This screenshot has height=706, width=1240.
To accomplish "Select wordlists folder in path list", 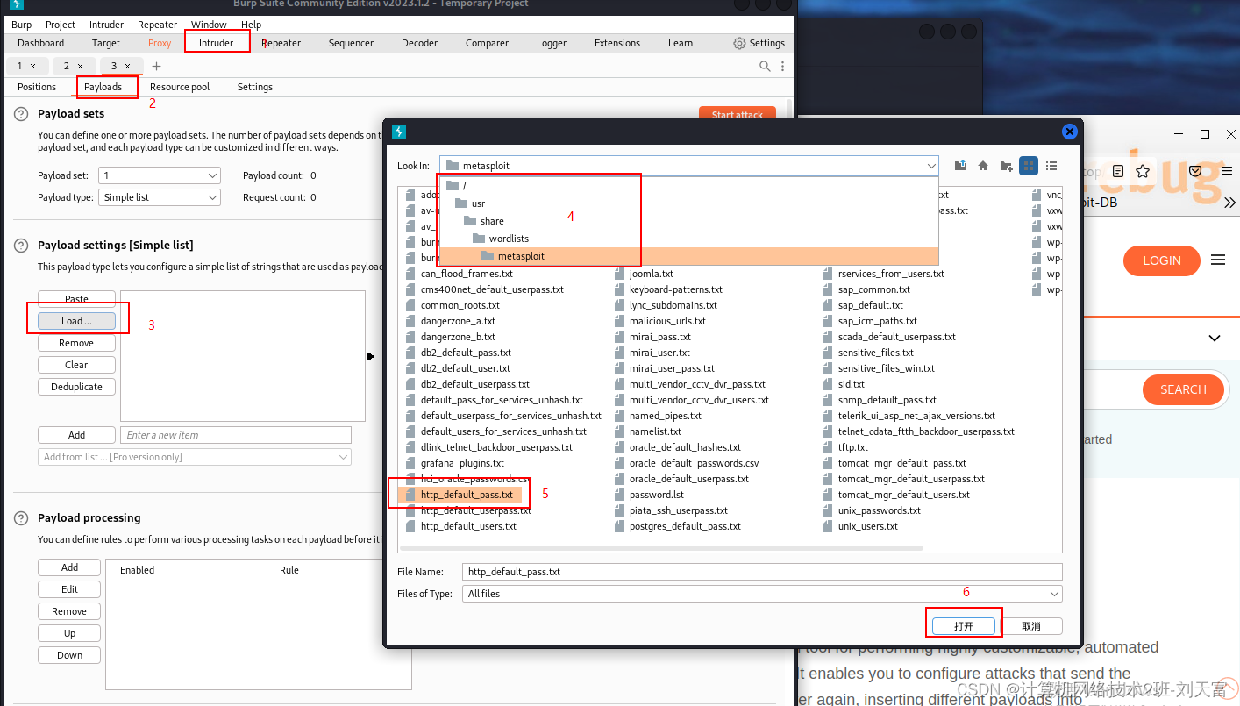I will coord(688,239).
